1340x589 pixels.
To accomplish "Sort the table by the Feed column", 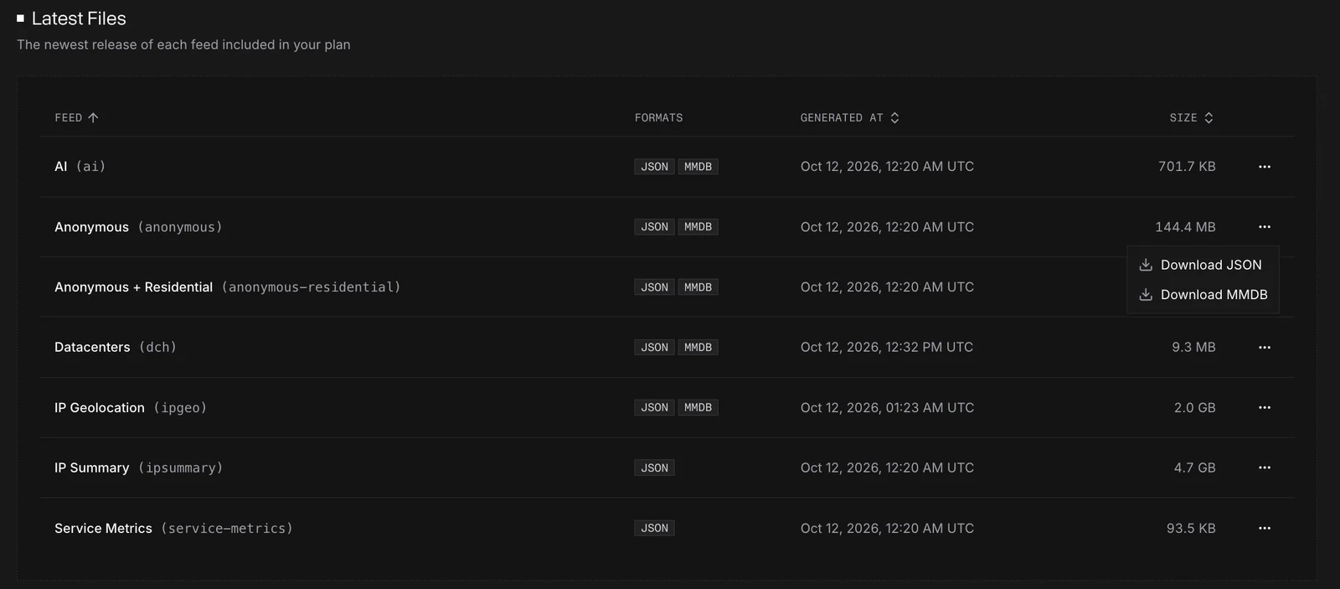I will click(76, 118).
